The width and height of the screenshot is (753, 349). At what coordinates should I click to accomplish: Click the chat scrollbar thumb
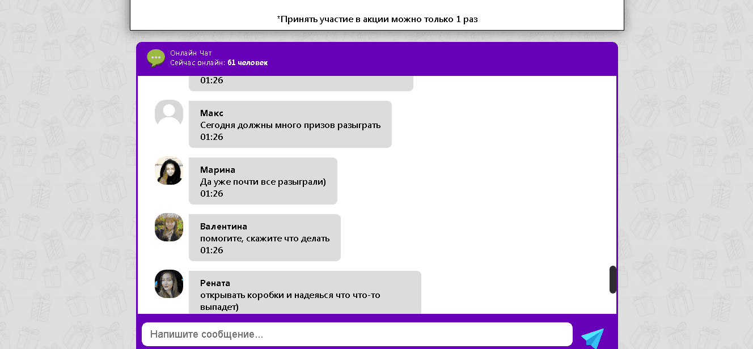612,279
